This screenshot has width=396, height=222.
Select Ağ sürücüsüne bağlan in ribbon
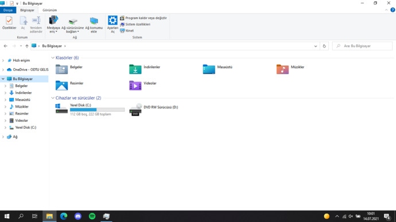pos(72,25)
